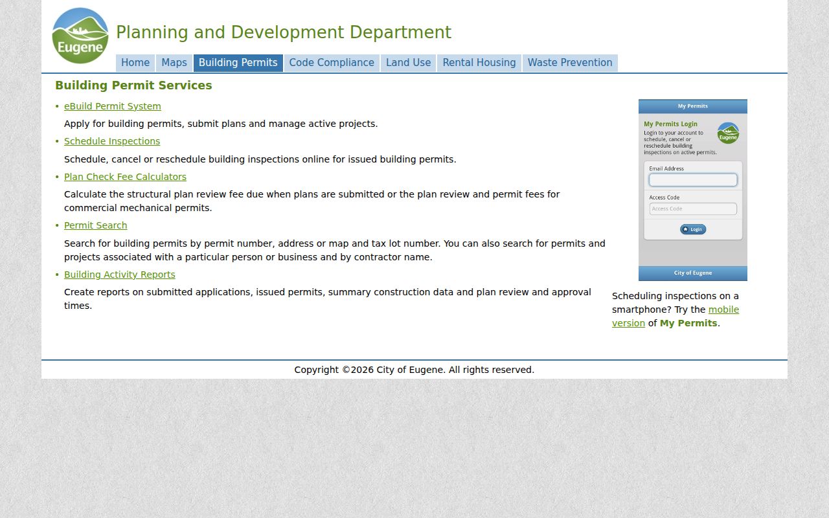Open Plan Check Fee Calculators link
This screenshot has width=829, height=518.
[x=125, y=177]
